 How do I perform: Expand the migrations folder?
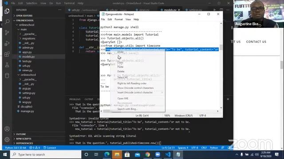click(28, 38)
